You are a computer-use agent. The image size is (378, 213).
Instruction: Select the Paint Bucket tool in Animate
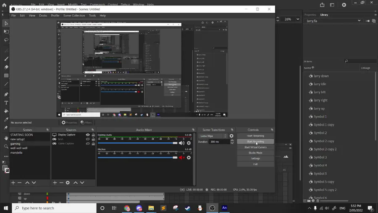point(6,111)
